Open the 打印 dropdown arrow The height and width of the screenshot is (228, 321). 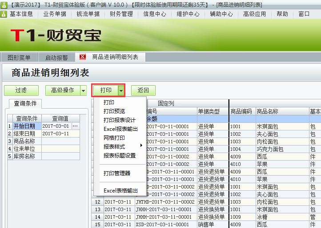[121, 90]
